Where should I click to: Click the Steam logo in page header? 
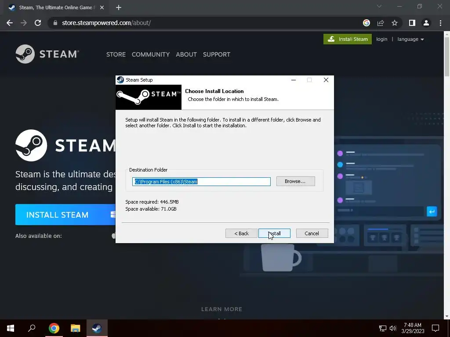click(47, 54)
